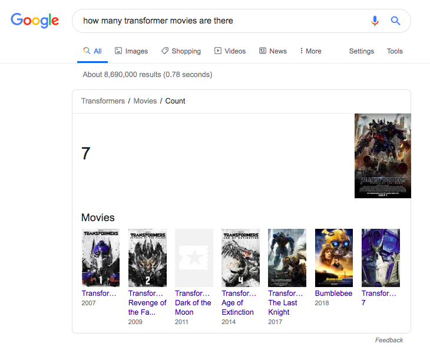Click the Feedback link

pyautogui.click(x=389, y=340)
